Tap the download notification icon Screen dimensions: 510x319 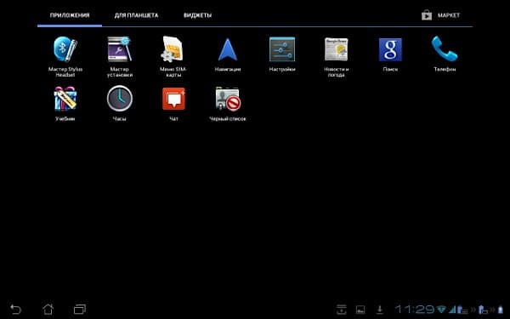click(379, 310)
